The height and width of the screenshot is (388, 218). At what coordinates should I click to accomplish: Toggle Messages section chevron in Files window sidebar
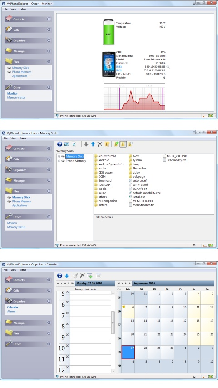49,181
